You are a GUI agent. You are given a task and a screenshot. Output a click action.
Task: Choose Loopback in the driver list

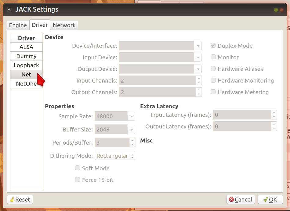pyautogui.click(x=27, y=65)
